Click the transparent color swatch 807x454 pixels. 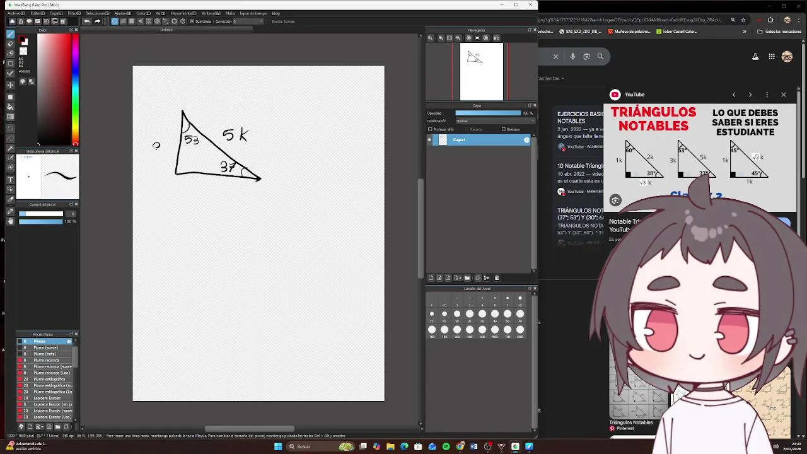23,51
